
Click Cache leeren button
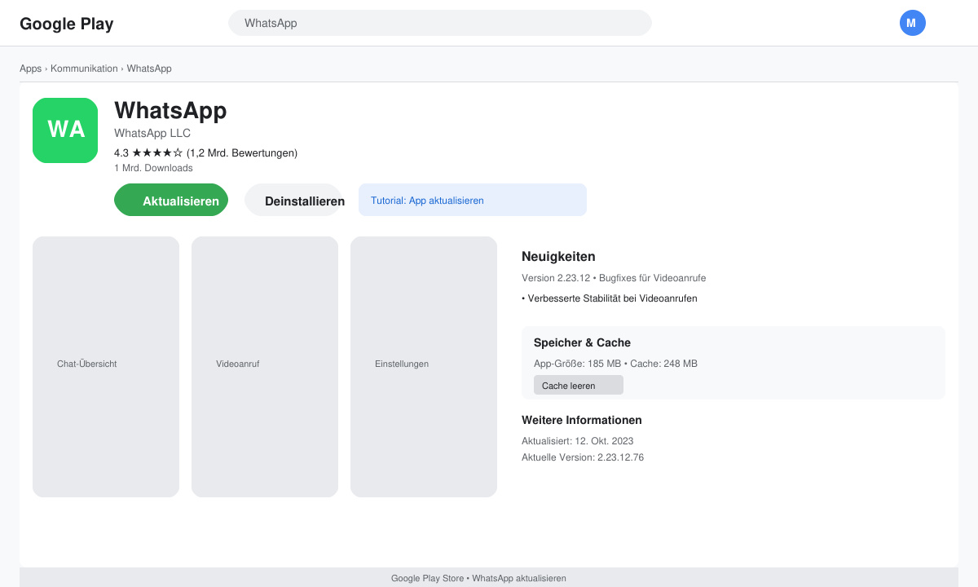click(x=579, y=385)
